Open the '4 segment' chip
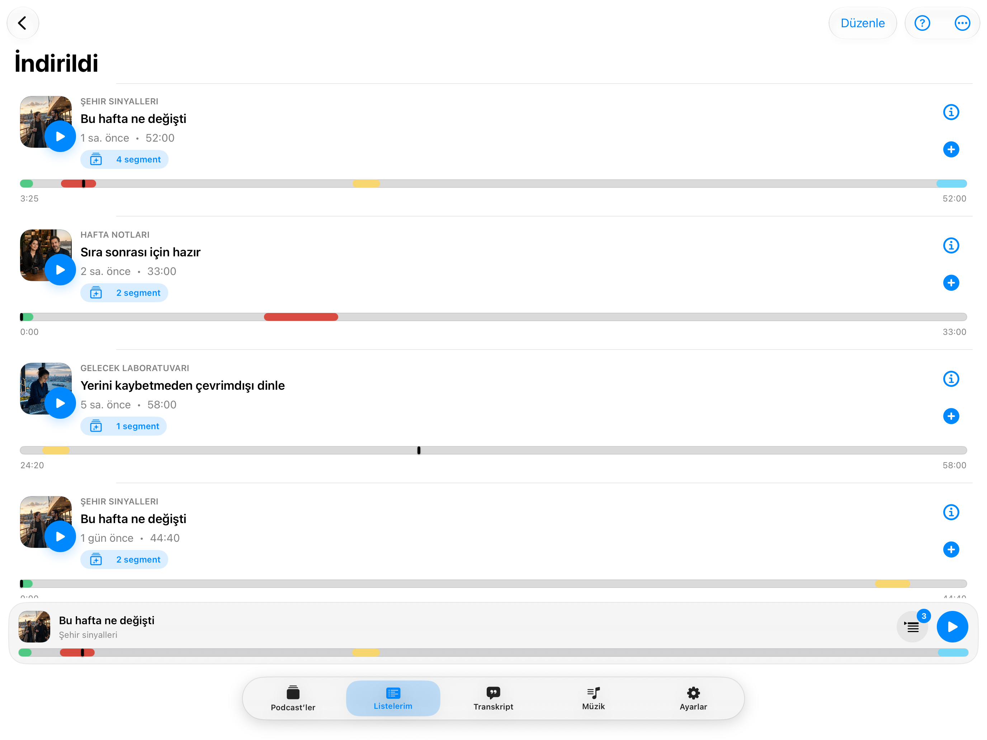The image size is (987, 740). click(x=124, y=160)
